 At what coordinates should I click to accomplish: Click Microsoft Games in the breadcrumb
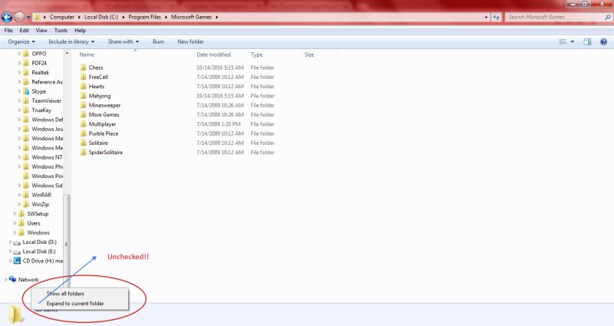coord(191,17)
